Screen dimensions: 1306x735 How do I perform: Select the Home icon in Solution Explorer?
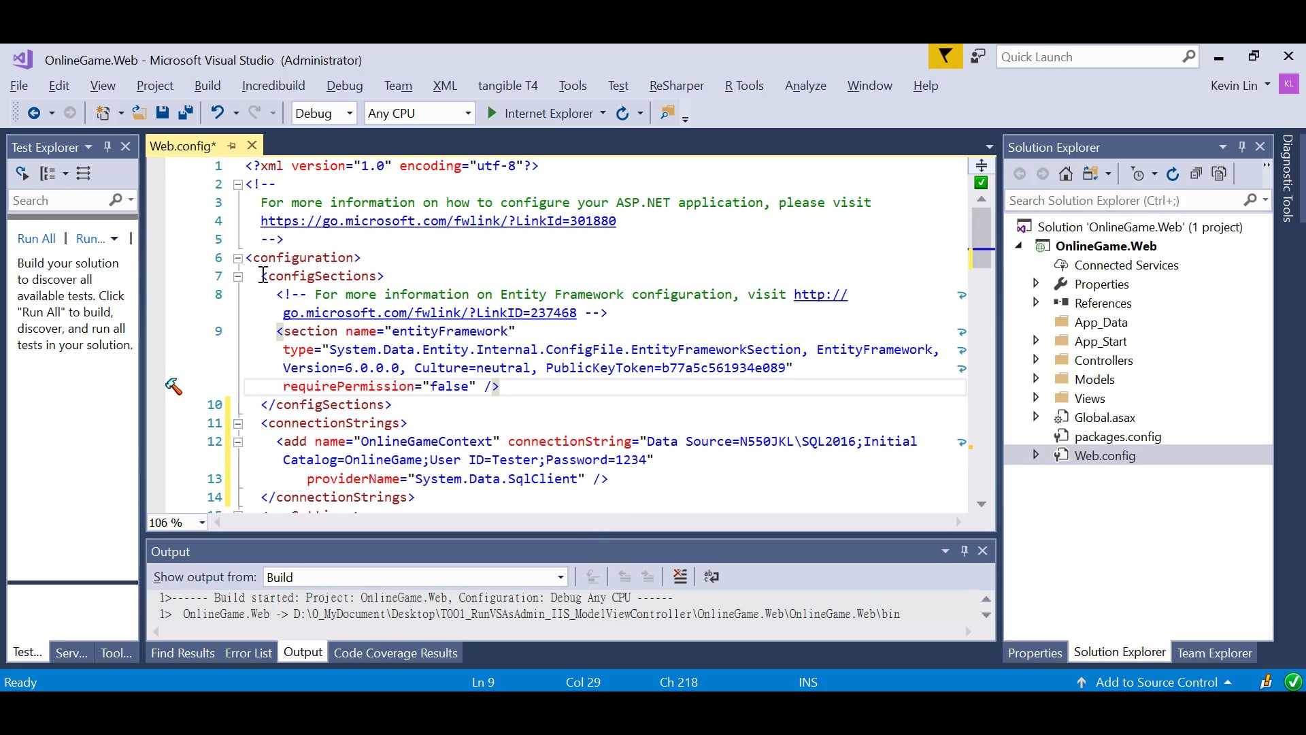click(1065, 174)
